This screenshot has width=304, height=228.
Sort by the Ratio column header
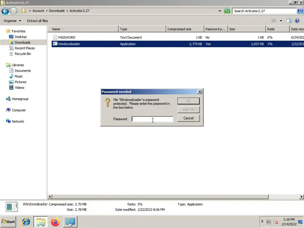(278, 29)
